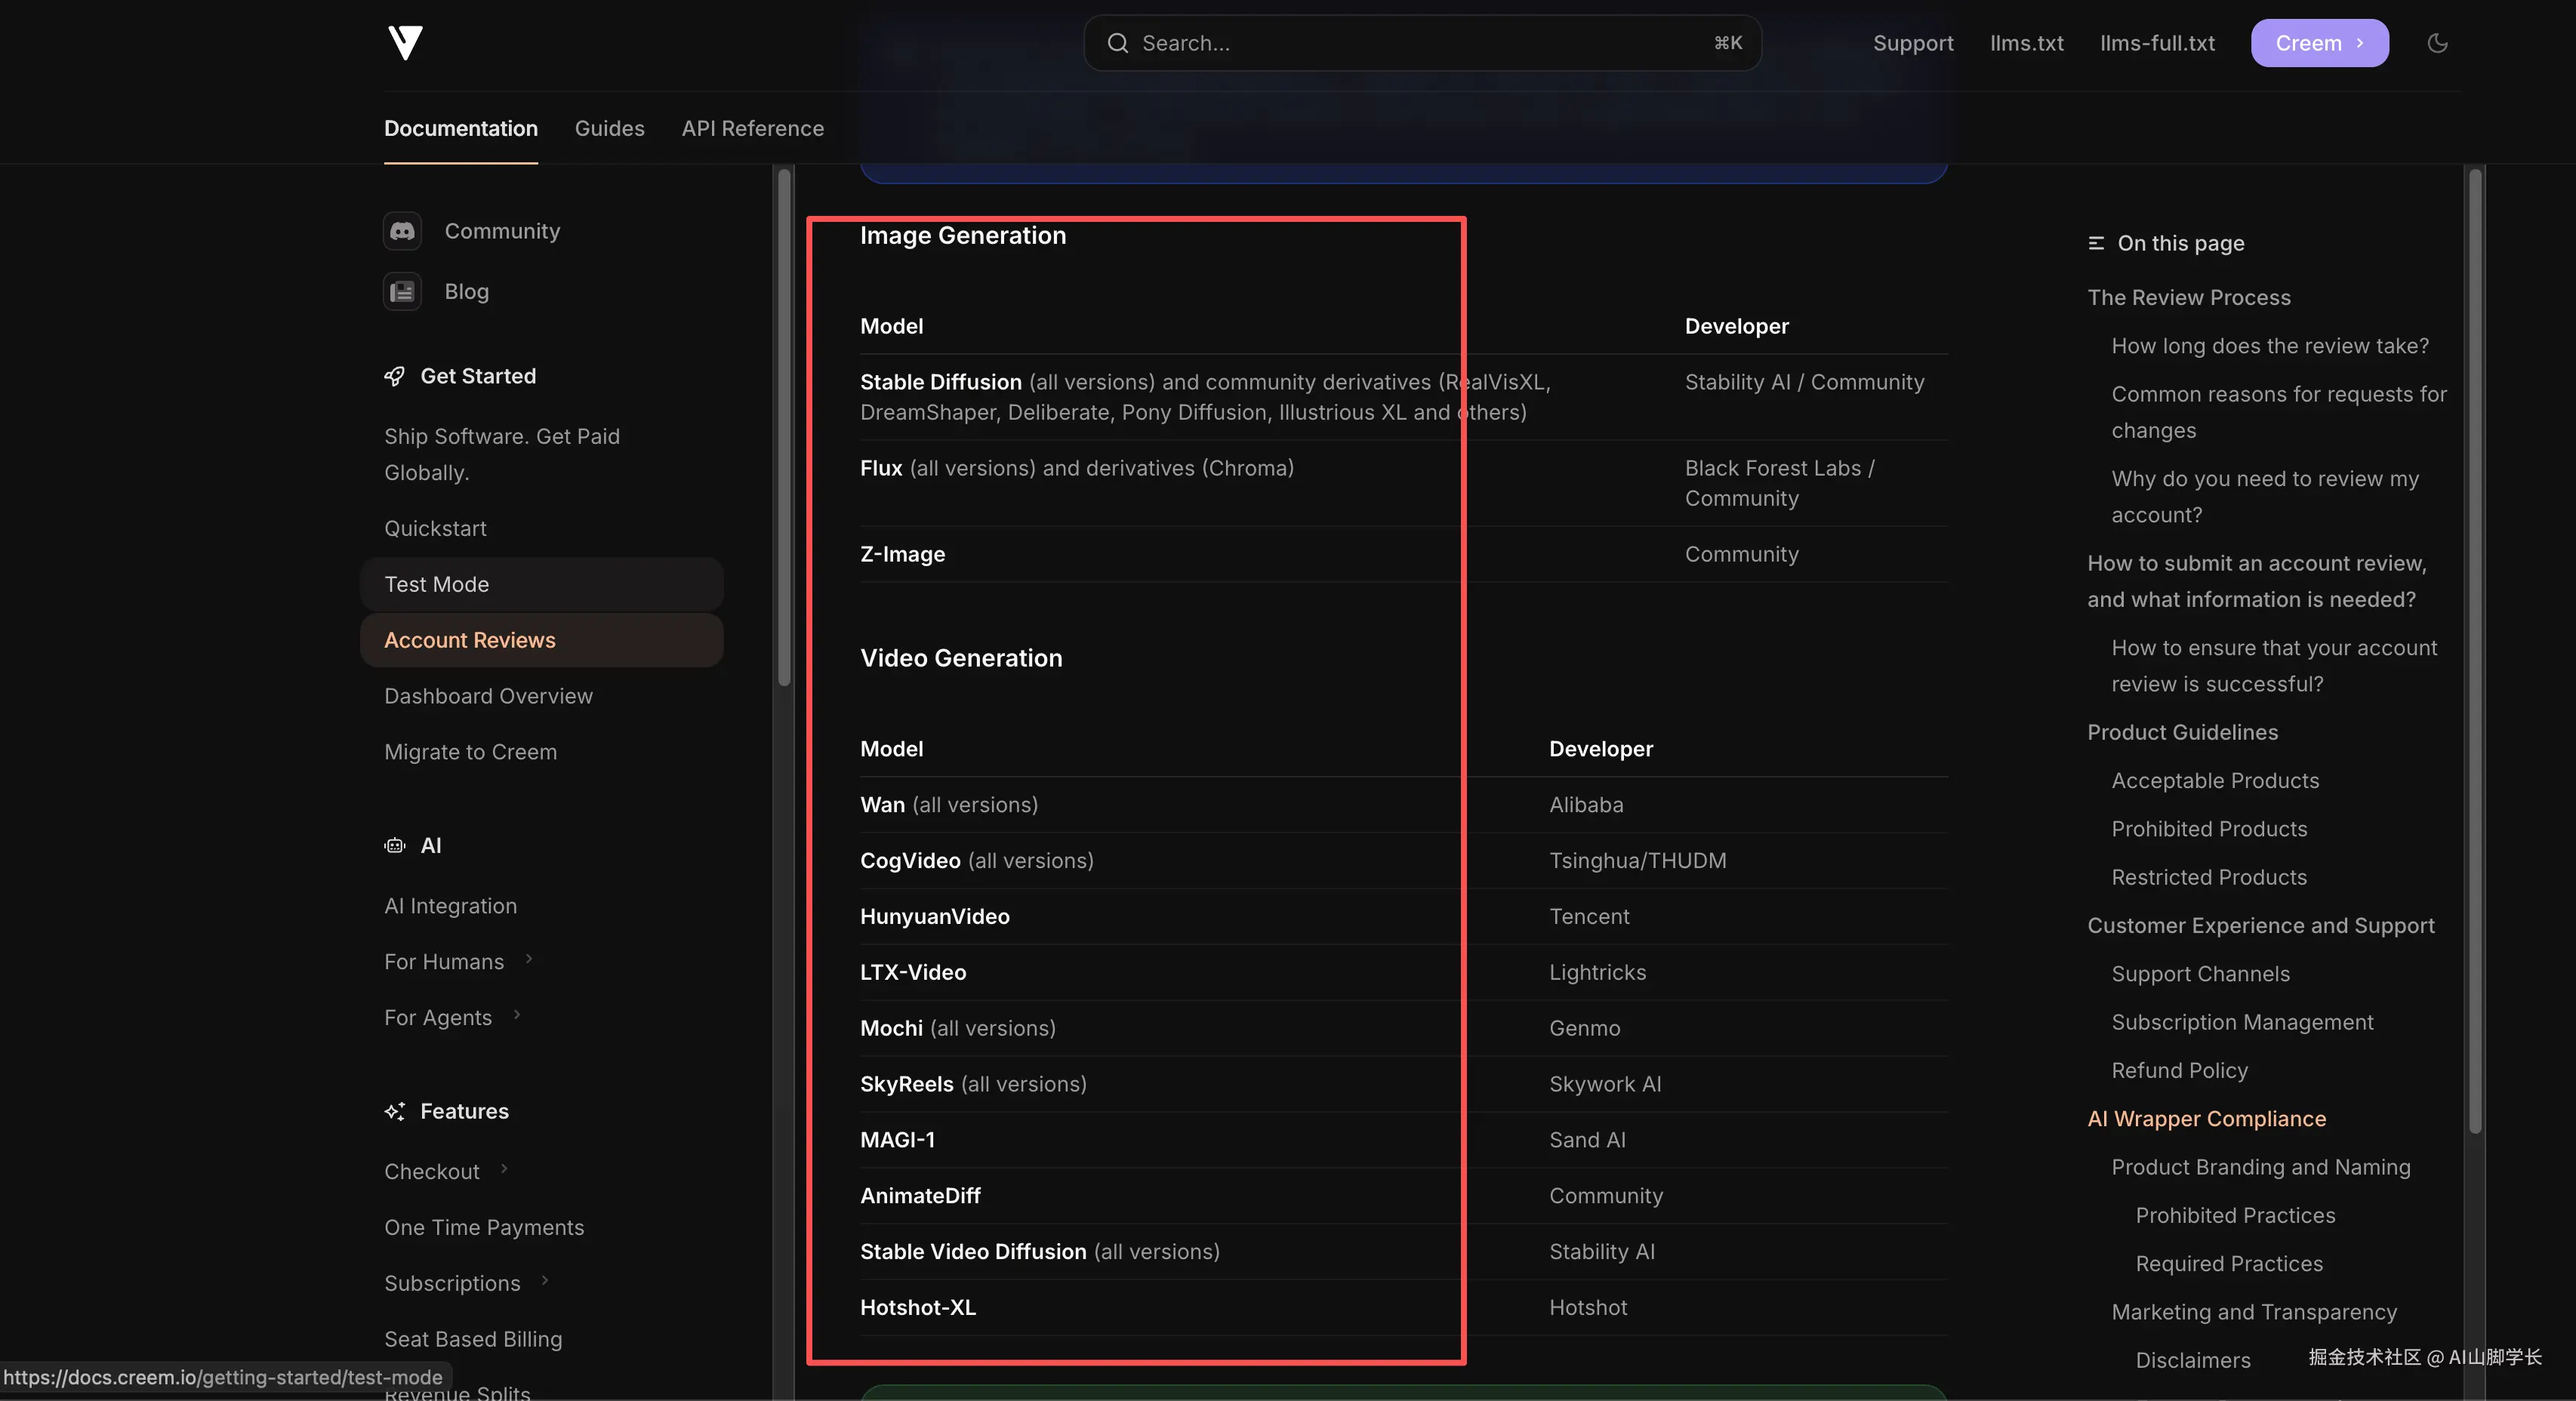Image resolution: width=2576 pixels, height=1401 pixels.
Task: Expand the For Humans submenu
Action: pyautogui.click(x=529, y=960)
